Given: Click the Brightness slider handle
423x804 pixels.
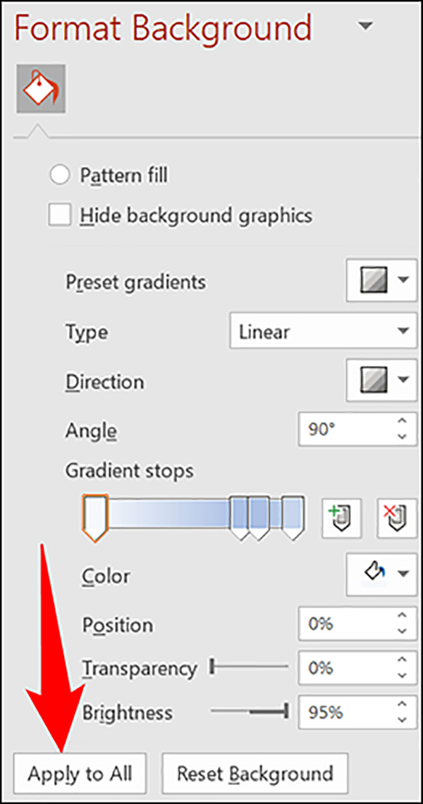Looking at the screenshot, I should tap(286, 712).
